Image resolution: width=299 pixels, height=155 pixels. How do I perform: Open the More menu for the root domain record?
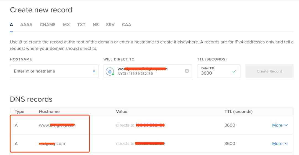(x=280, y=143)
